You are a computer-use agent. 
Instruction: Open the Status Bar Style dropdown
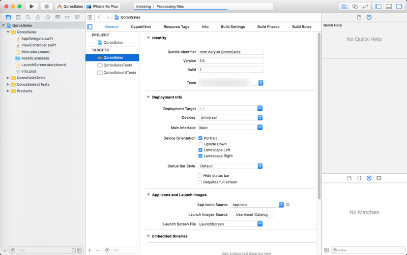tap(230, 166)
